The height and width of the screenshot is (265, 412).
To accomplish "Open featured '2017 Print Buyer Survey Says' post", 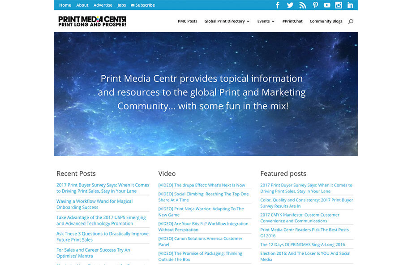I will pos(306,188).
